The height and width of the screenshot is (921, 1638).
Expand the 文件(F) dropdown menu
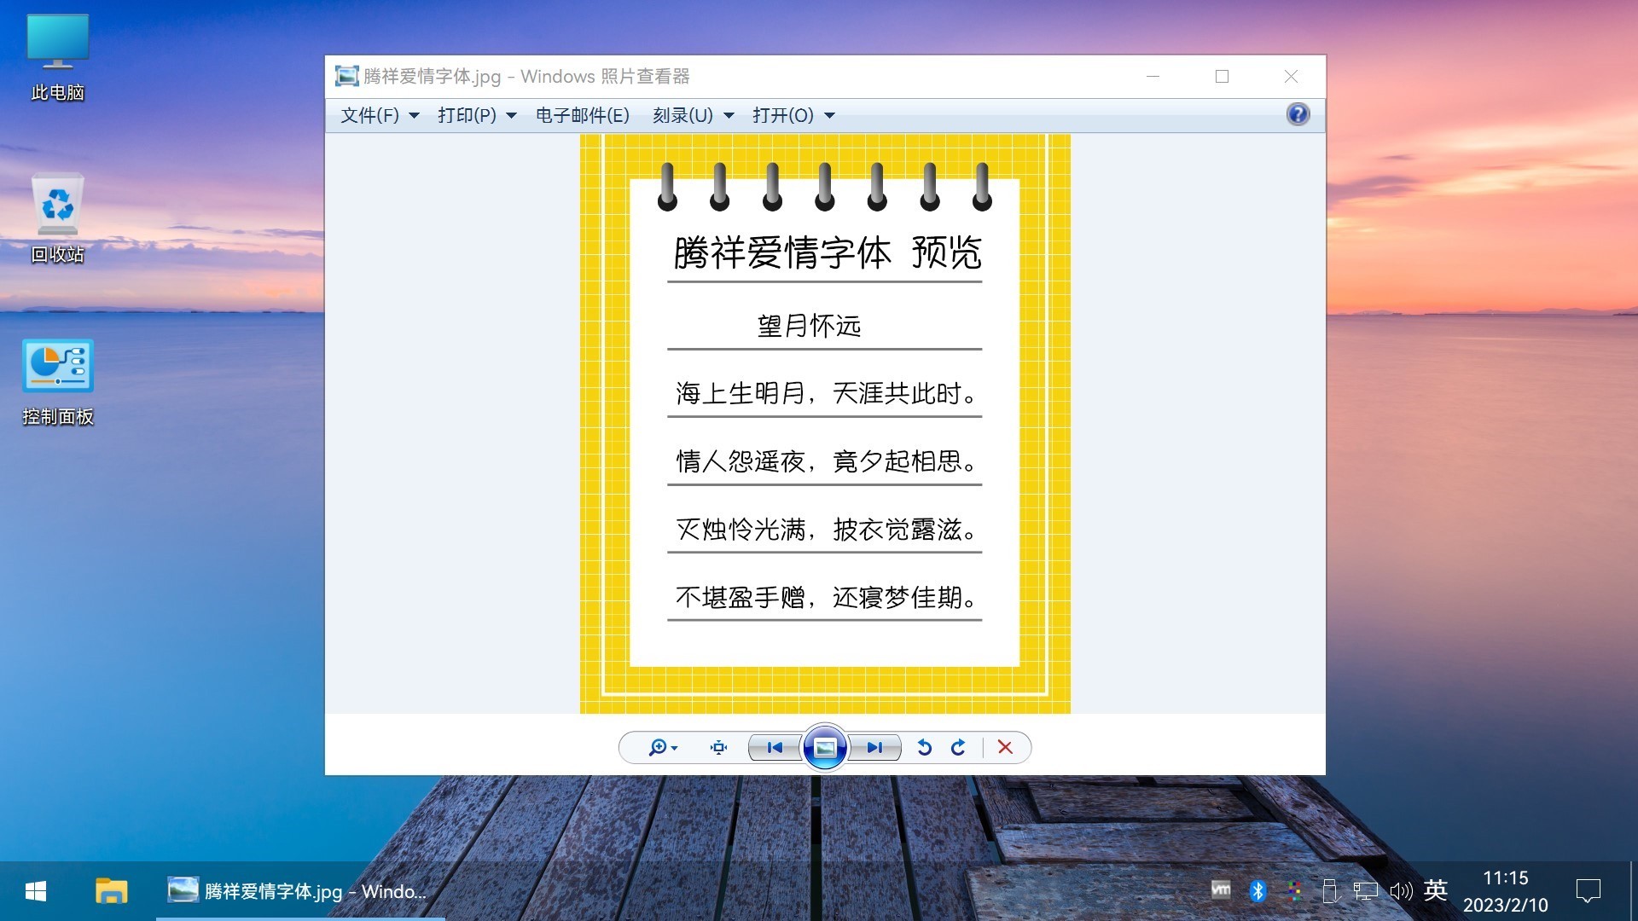(379, 115)
